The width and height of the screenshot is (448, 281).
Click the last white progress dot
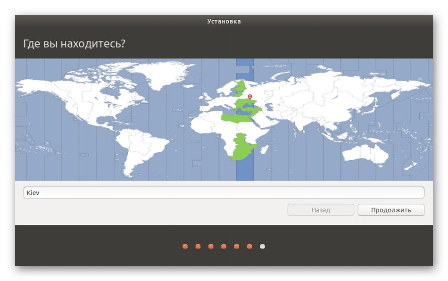(262, 247)
